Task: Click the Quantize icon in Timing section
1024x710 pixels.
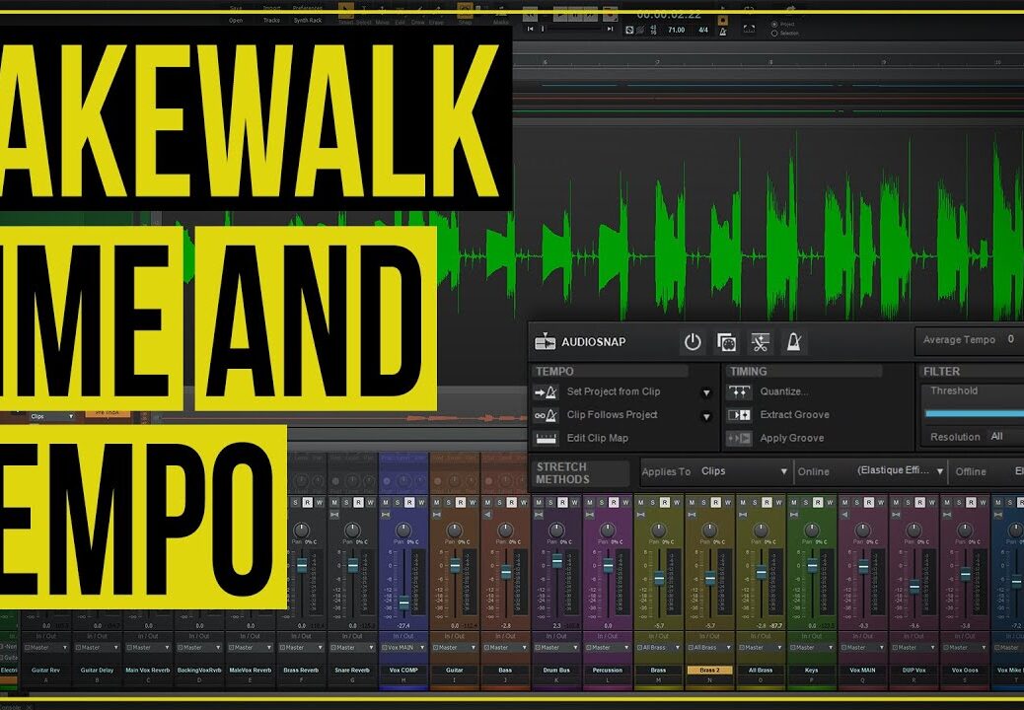Action: 739,392
